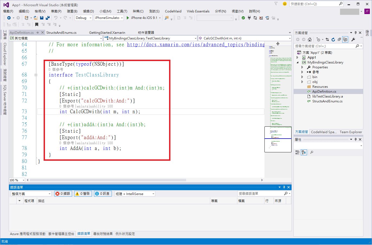The width and height of the screenshot is (372, 245).
Task: Open the Azure 應用程式服務活動 bottom tab
Action: (28, 234)
